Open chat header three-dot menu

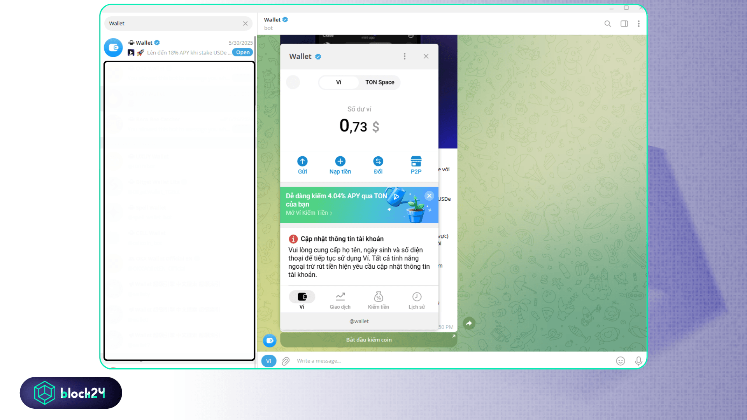pos(638,24)
